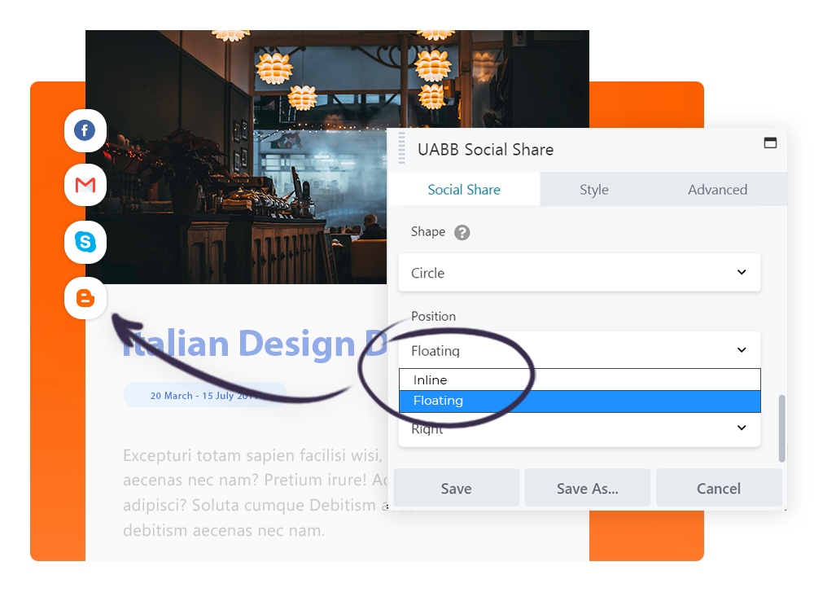
Task: Click the Save As... button
Action: 587,489
